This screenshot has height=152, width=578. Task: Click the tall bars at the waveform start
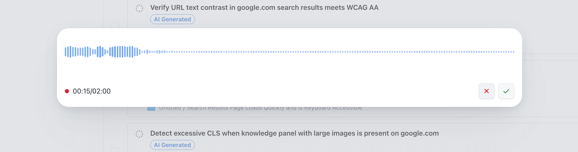tap(71, 52)
